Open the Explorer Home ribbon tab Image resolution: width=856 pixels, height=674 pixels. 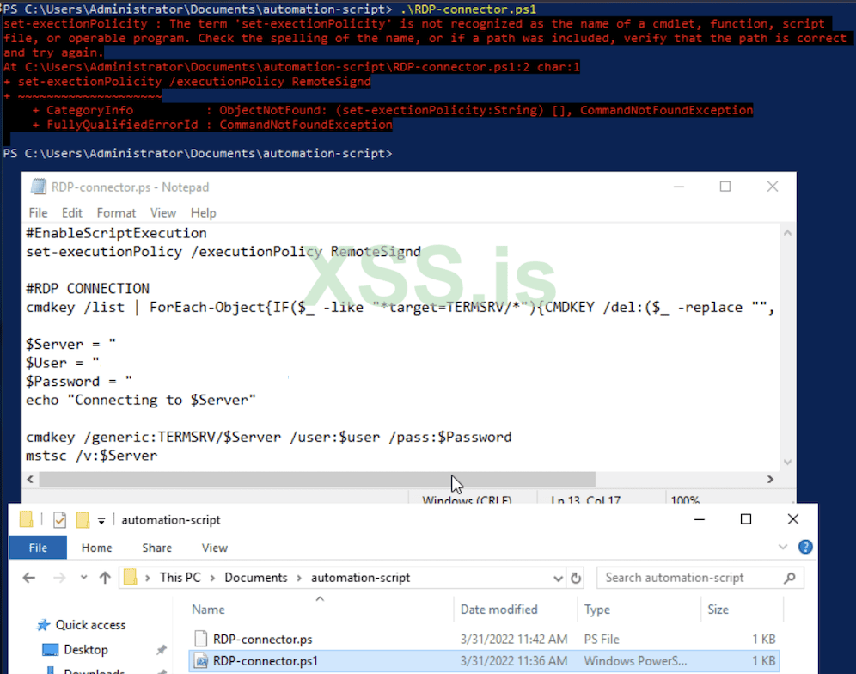click(96, 548)
